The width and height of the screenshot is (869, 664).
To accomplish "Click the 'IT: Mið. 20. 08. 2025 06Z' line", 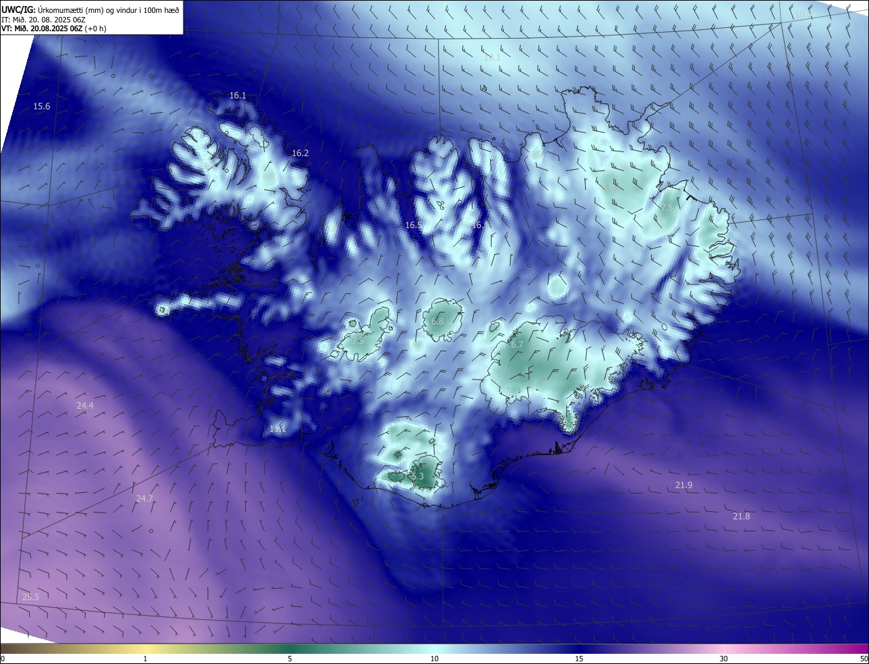I will click(x=43, y=20).
